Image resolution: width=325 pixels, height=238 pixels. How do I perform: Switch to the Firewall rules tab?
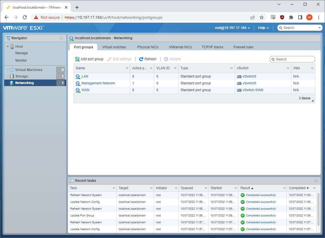(243, 47)
